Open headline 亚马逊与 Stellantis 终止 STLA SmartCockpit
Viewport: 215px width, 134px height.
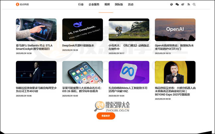[34, 47]
